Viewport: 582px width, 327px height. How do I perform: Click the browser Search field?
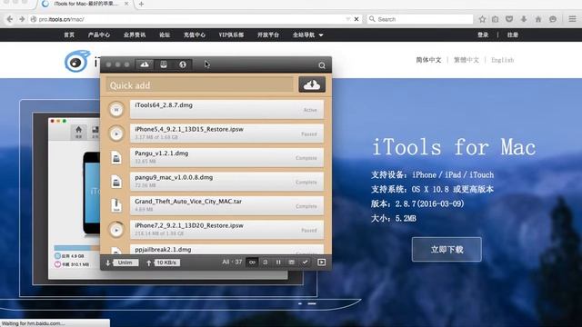point(420,19)
